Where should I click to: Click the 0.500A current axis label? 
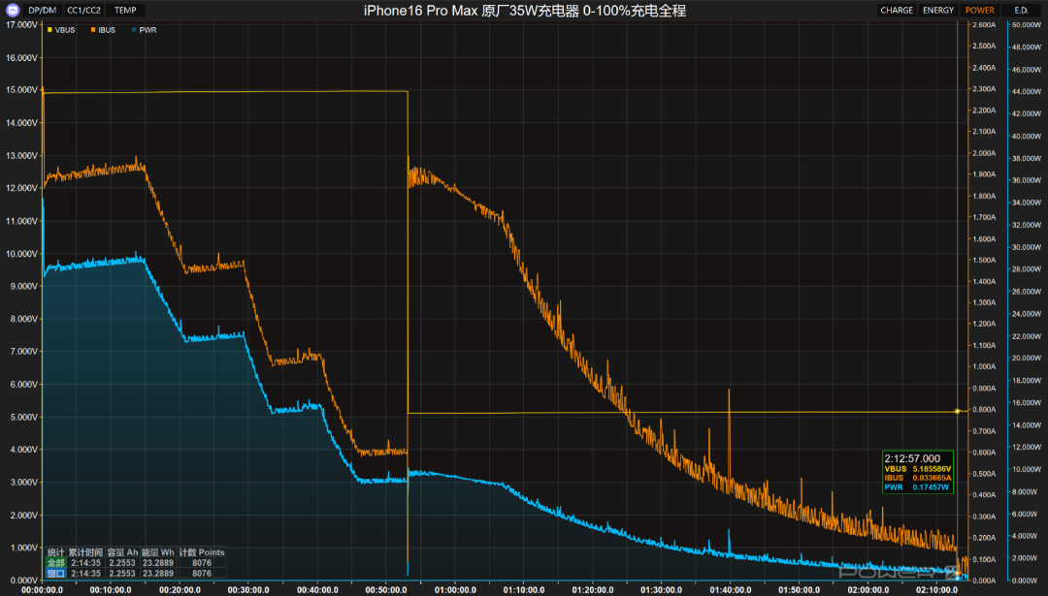983,473
